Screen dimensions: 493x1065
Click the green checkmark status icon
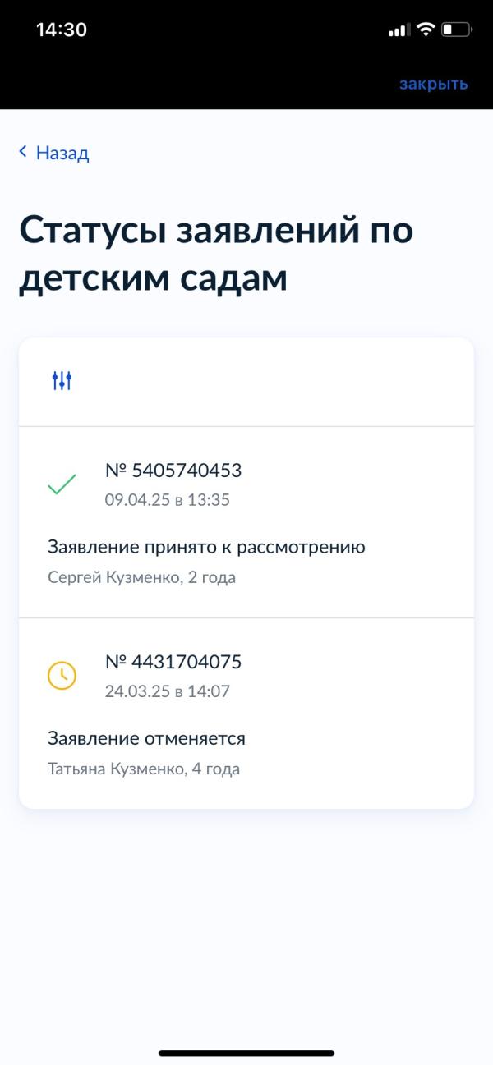pos(62,484)
